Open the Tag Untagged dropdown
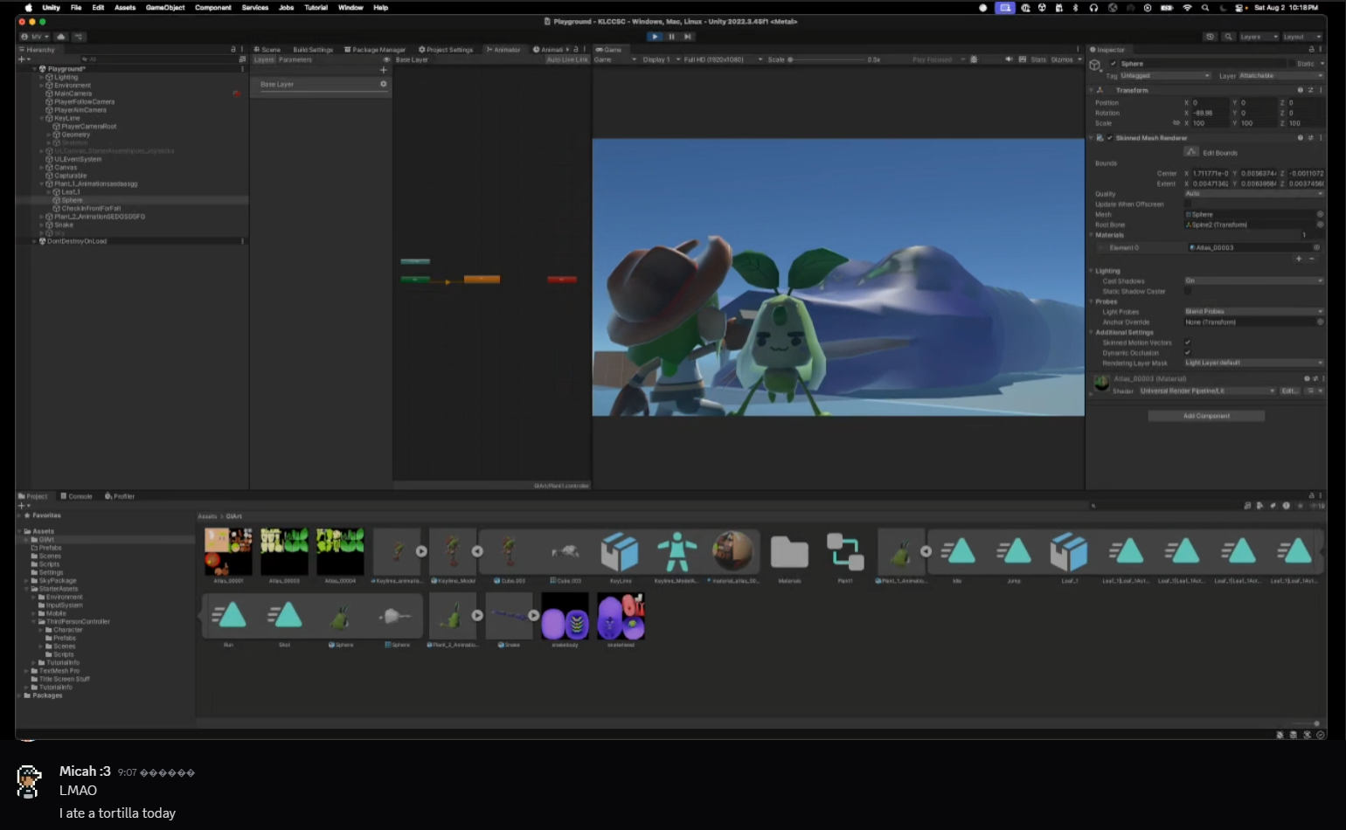Viewport: 1346px width, 830px height. 1164,76
